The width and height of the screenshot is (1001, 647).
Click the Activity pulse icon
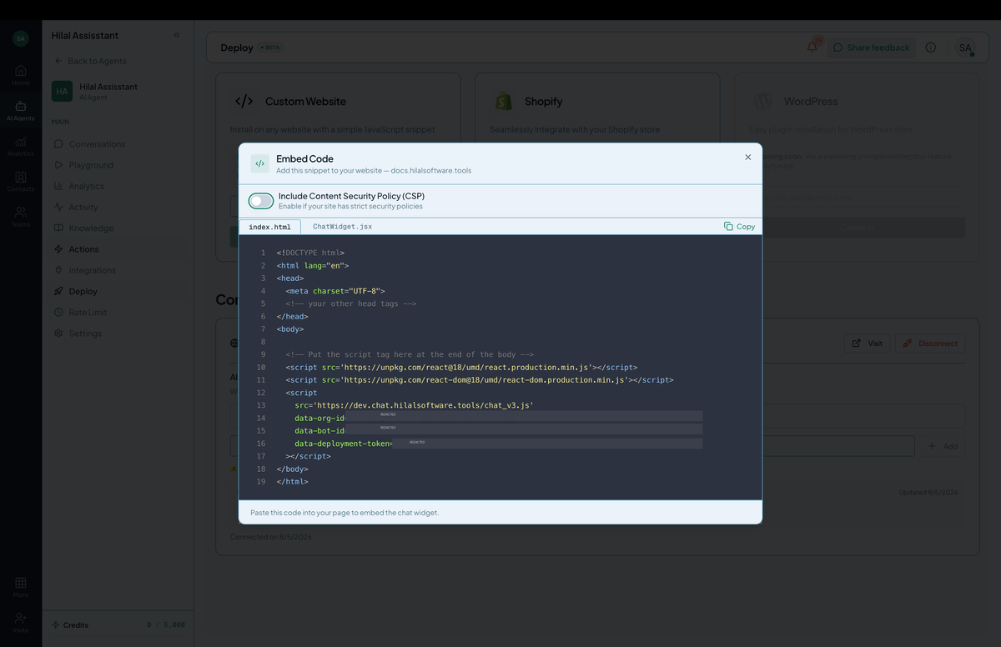(58, 207)
